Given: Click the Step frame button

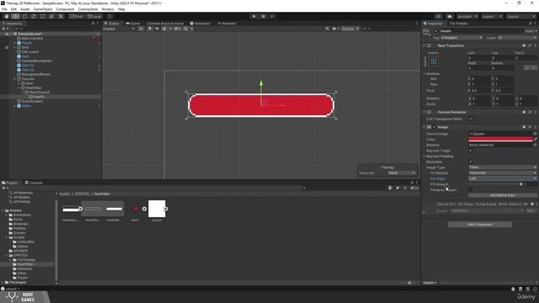Looking at the screenshot, I should (272, 16).
